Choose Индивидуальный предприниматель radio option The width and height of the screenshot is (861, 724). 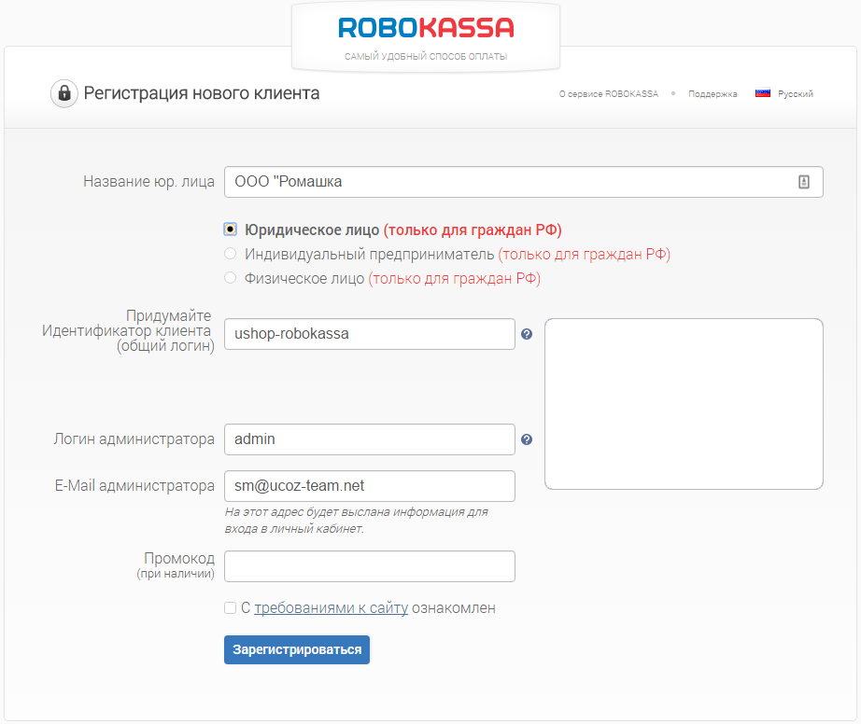231,254
